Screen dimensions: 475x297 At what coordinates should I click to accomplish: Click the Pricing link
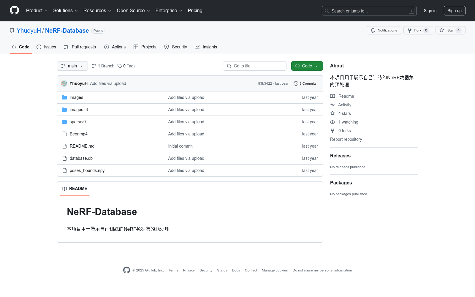coord(195,10)
